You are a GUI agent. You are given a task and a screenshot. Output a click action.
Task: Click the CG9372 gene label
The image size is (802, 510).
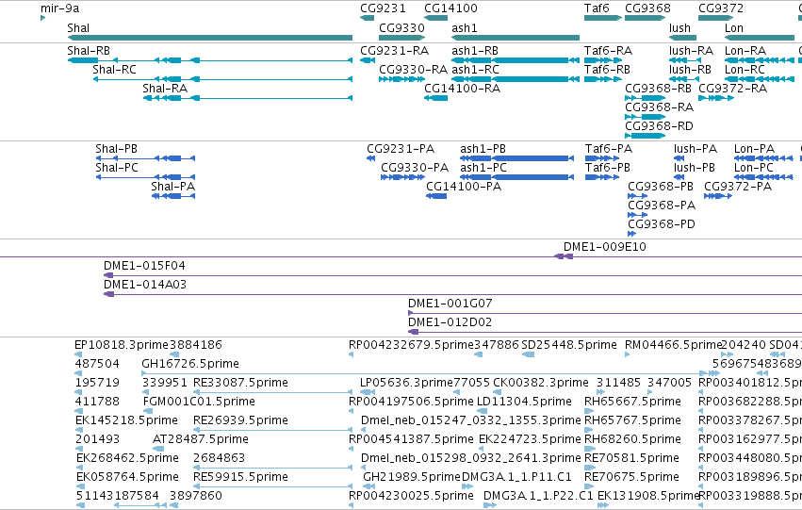click(721, 8)
